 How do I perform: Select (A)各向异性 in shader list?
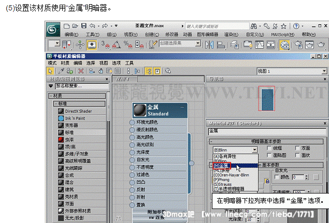pos(235,156)
